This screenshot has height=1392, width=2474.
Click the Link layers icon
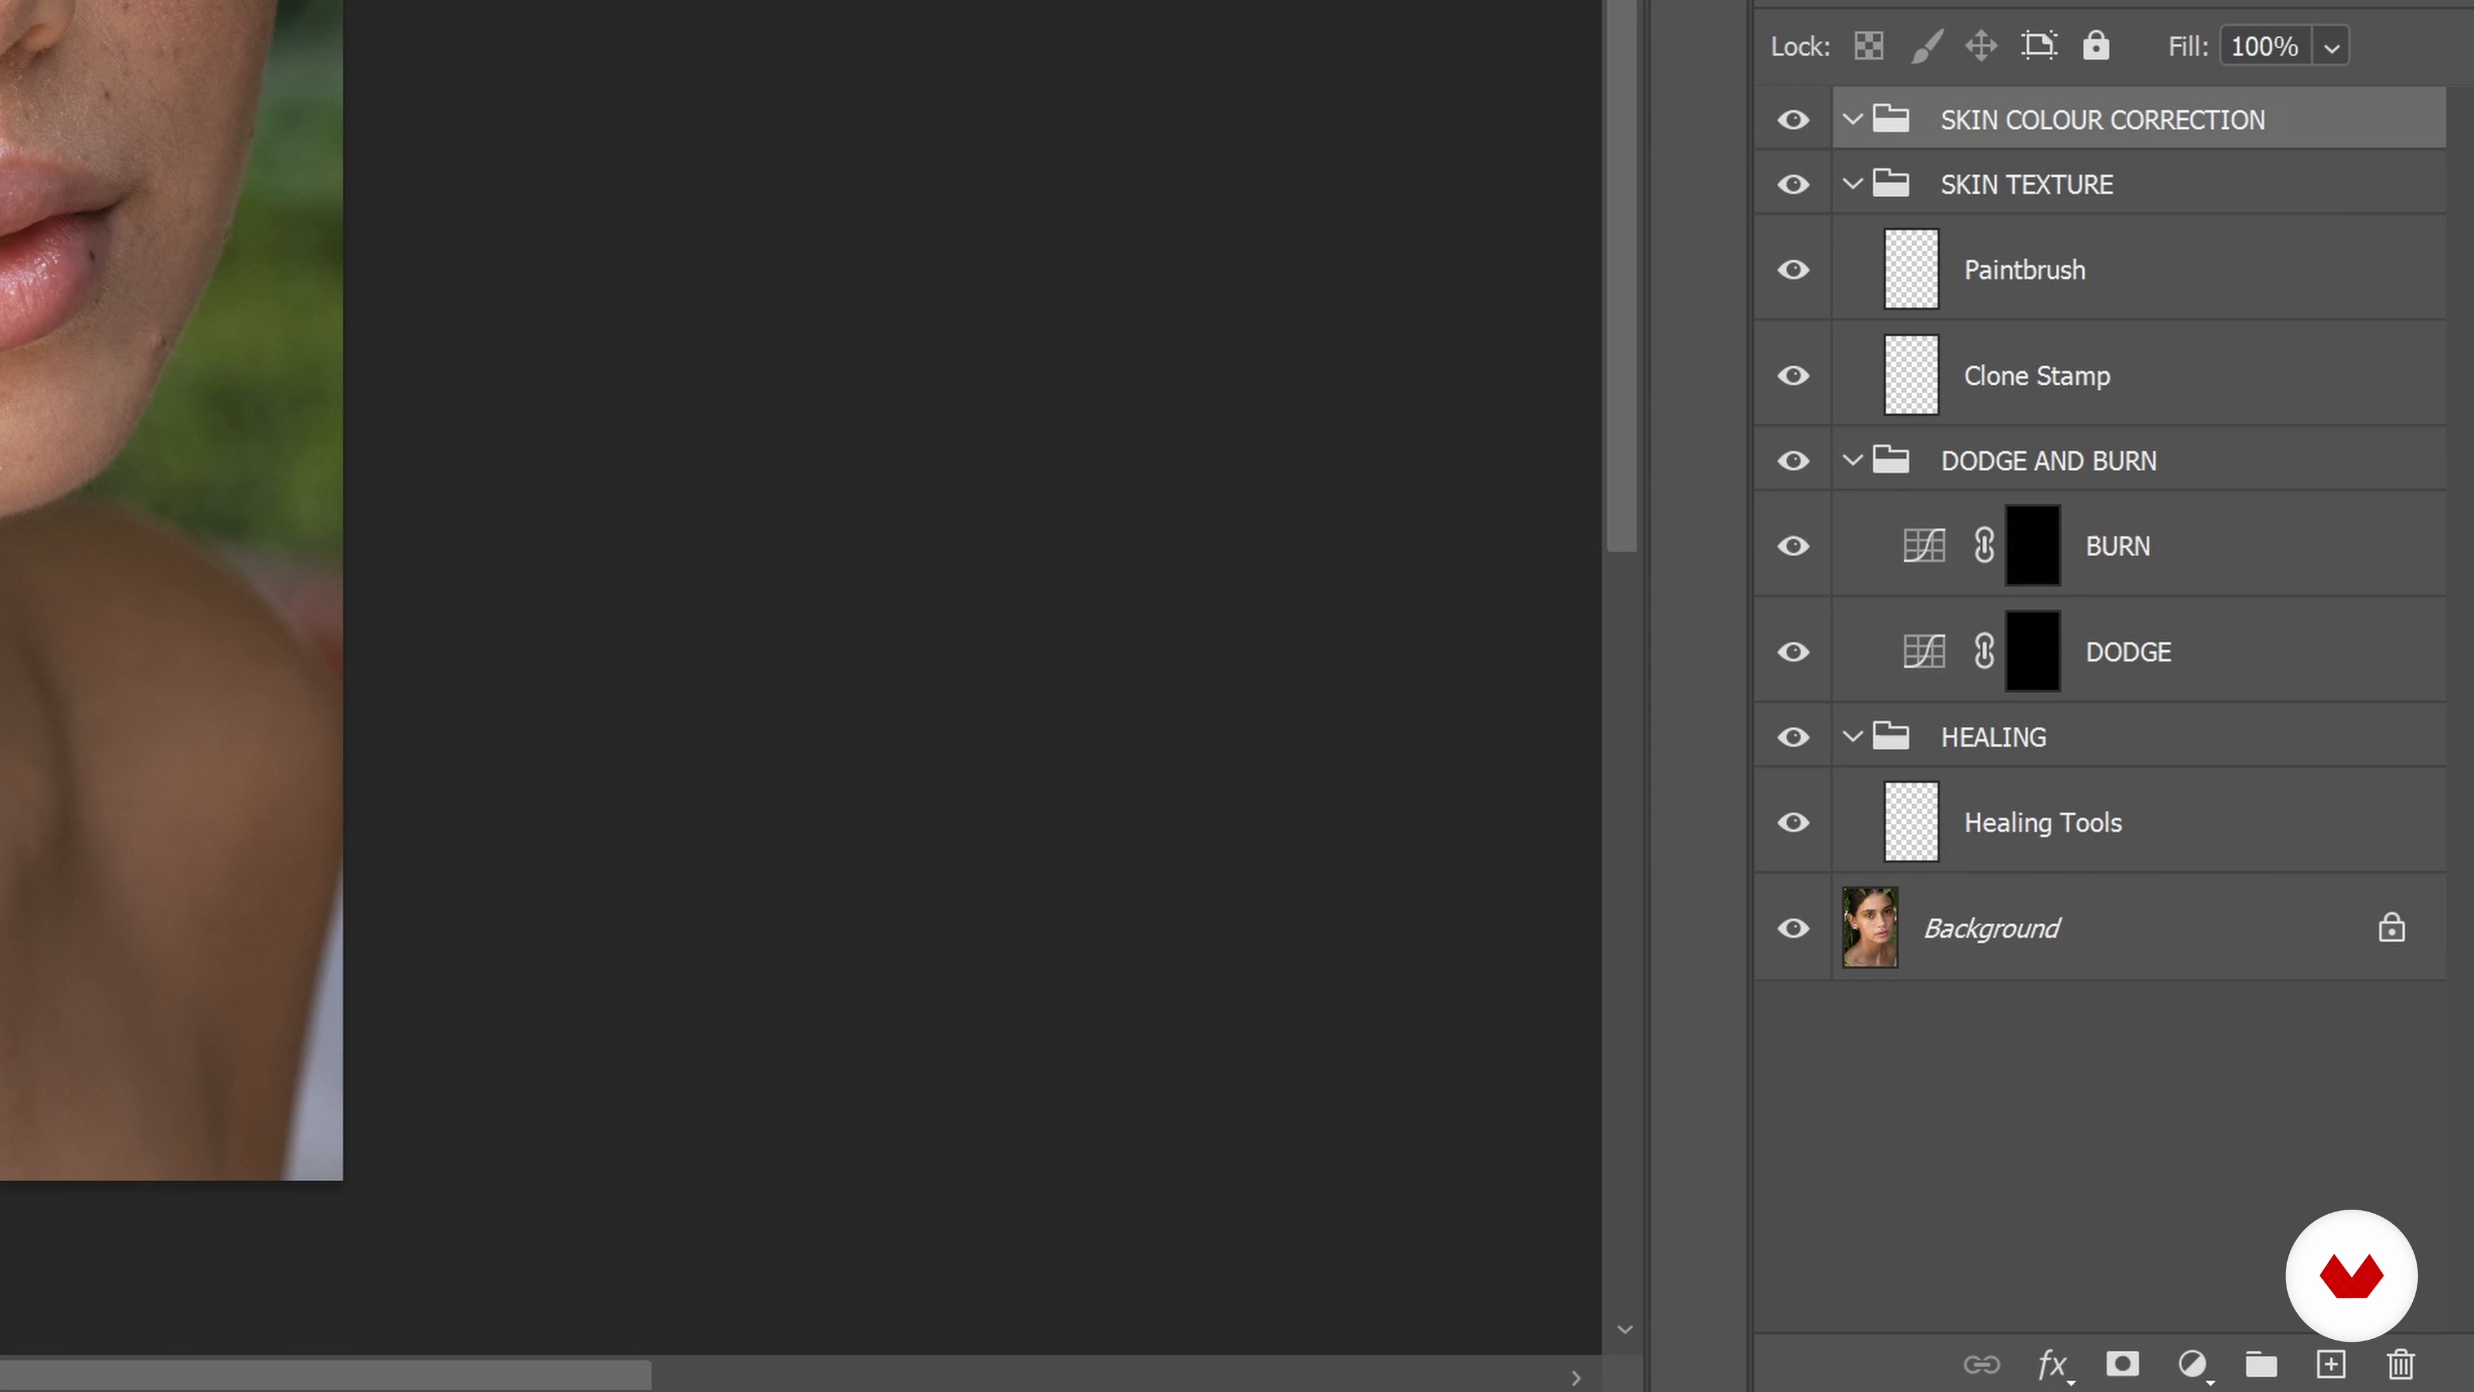(1981, 1364)
